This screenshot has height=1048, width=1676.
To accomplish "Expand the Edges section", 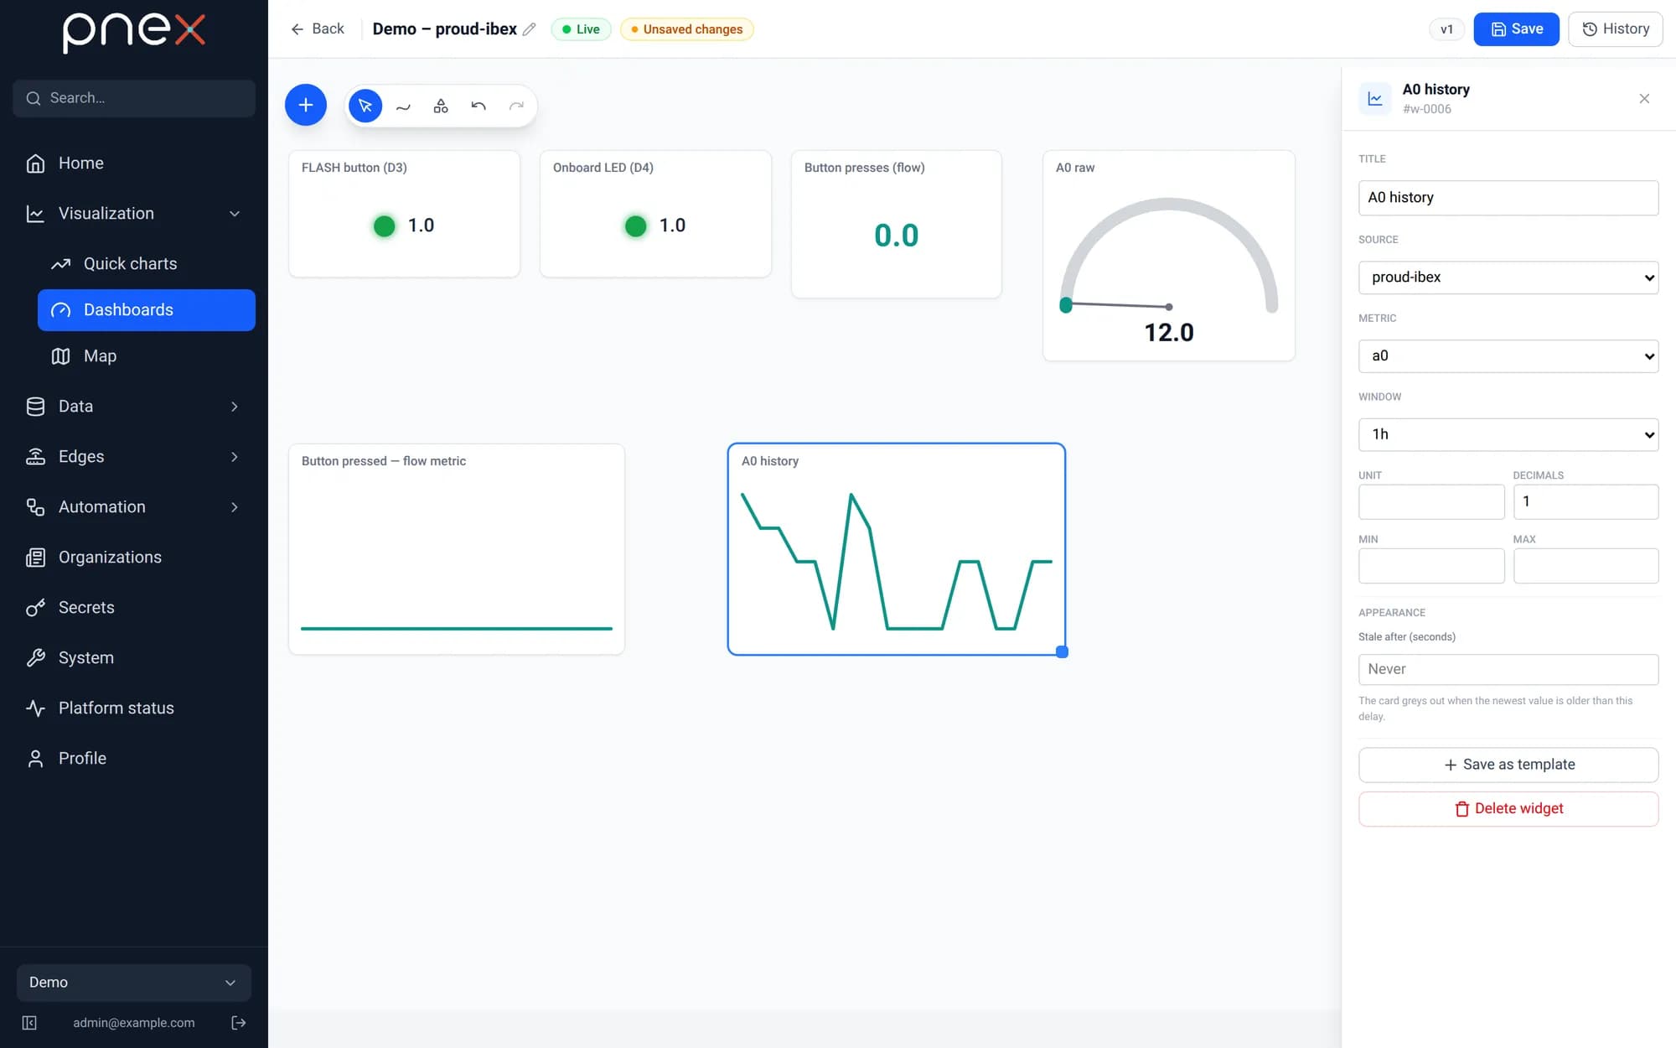I will [x=235, y=456].
